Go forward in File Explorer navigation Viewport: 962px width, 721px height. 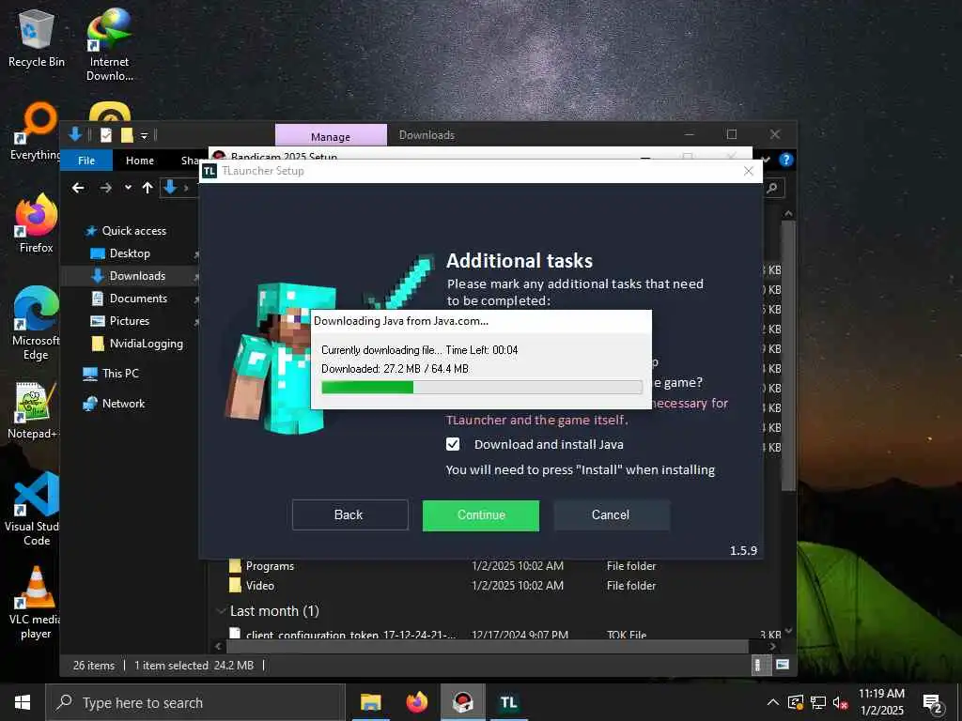tap(105, 188)
